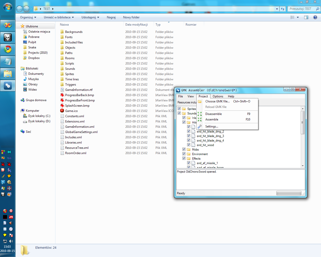
Task: Uncheck the snd_hit_wood checkbox
Action: point(189,145)
